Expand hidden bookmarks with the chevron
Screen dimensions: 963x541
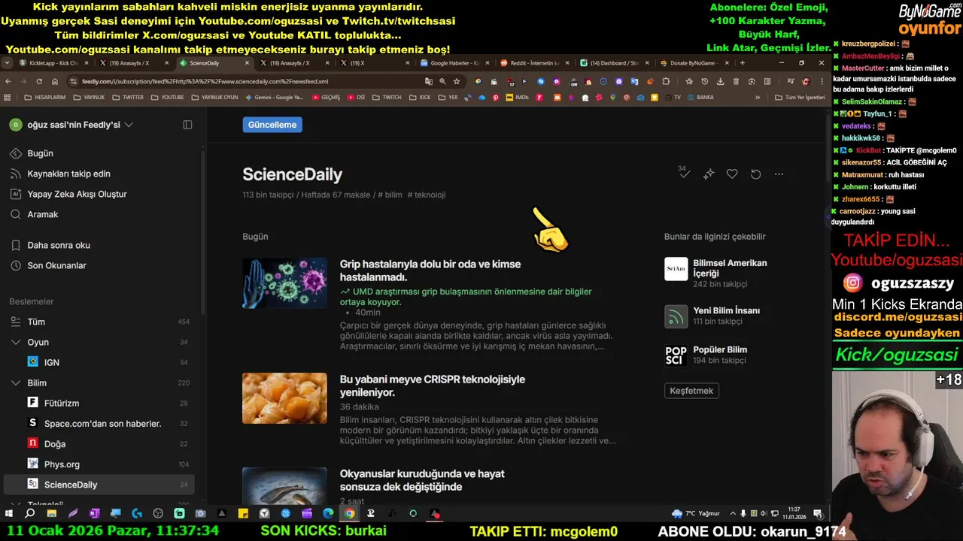point(758,97)
